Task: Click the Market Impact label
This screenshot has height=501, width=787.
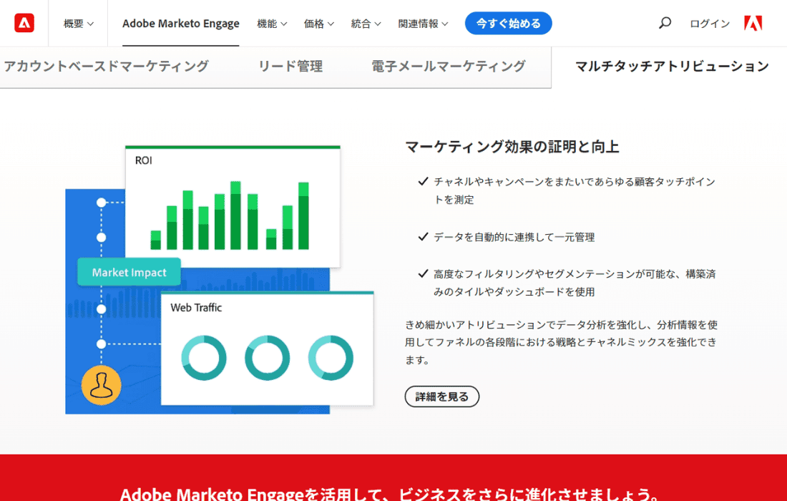Action: pos(129,272)
